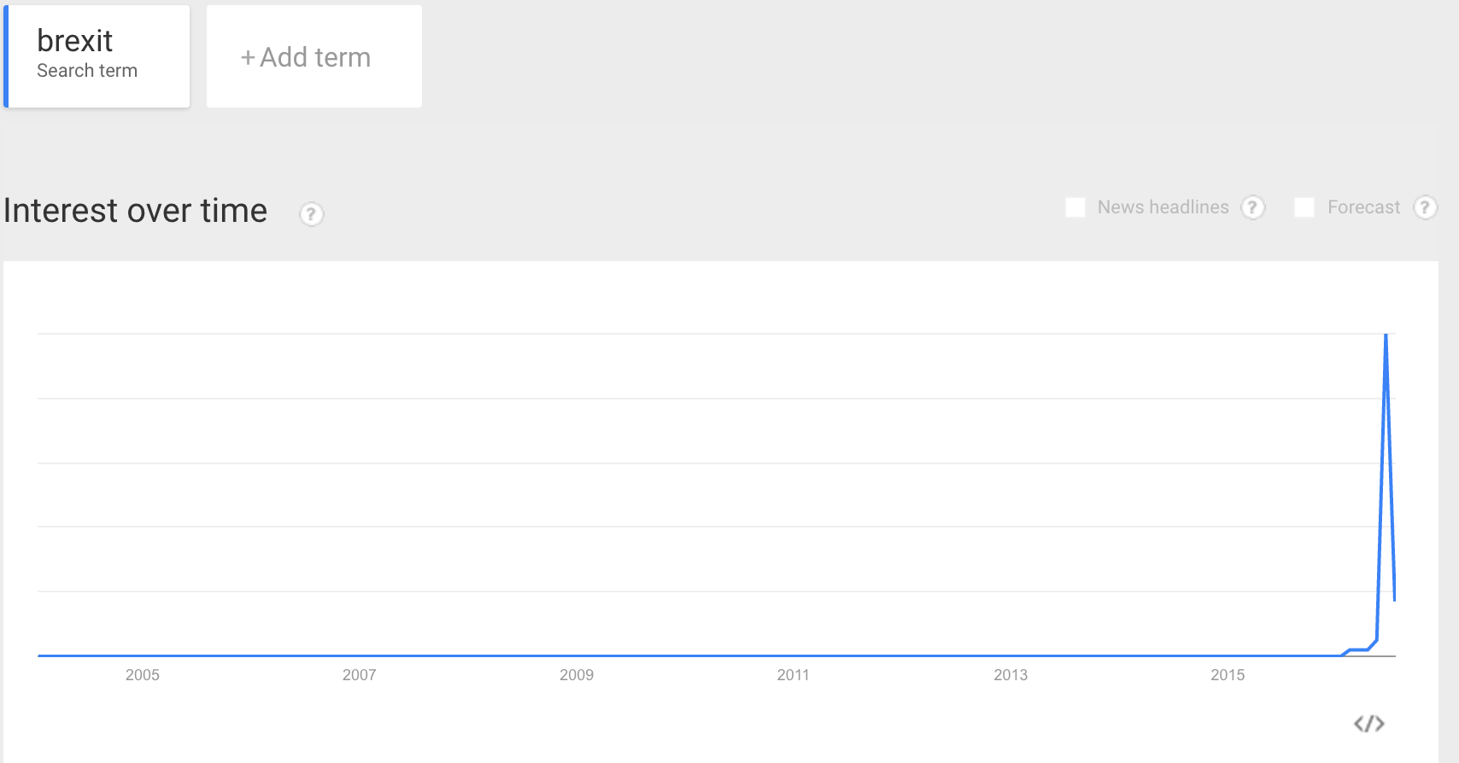Viewport: 1459px width, 763px height.
Task: Click the 2015 label on the timeline
Action: point(1228,675)
